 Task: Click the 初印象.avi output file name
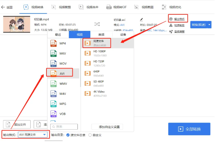pos(120,20)
